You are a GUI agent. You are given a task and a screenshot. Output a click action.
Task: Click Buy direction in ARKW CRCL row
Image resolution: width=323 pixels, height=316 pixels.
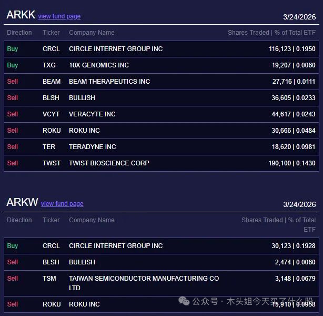pos(12,246)
